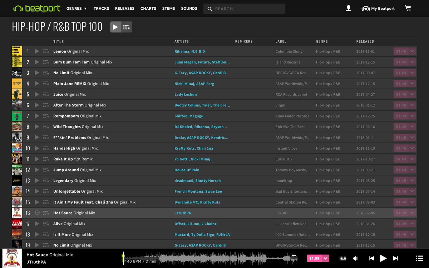Play the track Rompompom
This screenshot has width=429, height=268.
click(37, 116)
